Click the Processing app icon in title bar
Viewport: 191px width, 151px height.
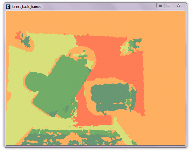[x=8, y=6]
